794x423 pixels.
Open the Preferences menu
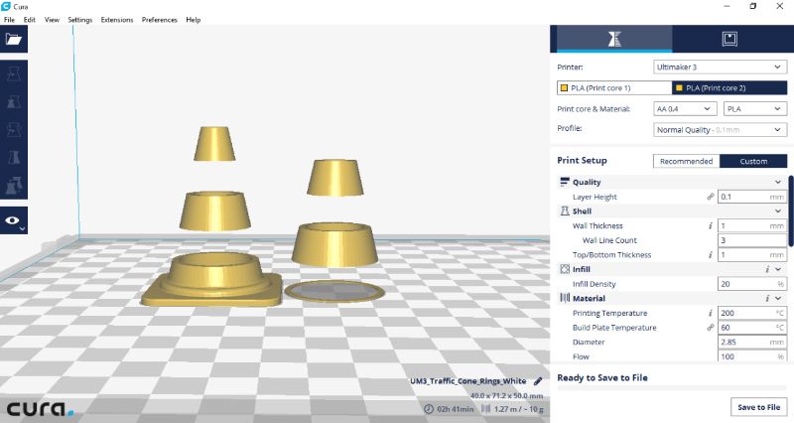coord(160,20)
